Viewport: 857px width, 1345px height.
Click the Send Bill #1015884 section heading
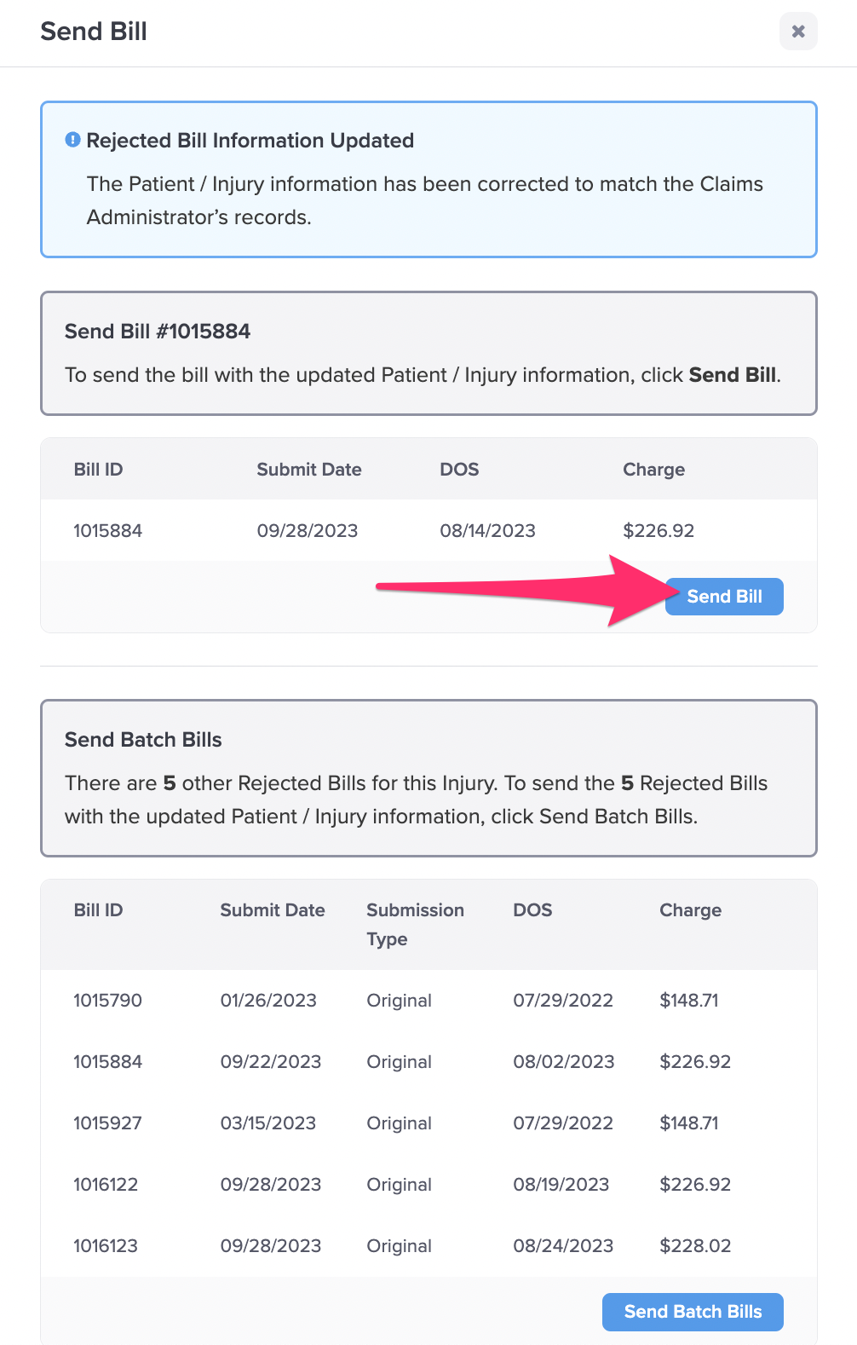(x=157, y=332)
